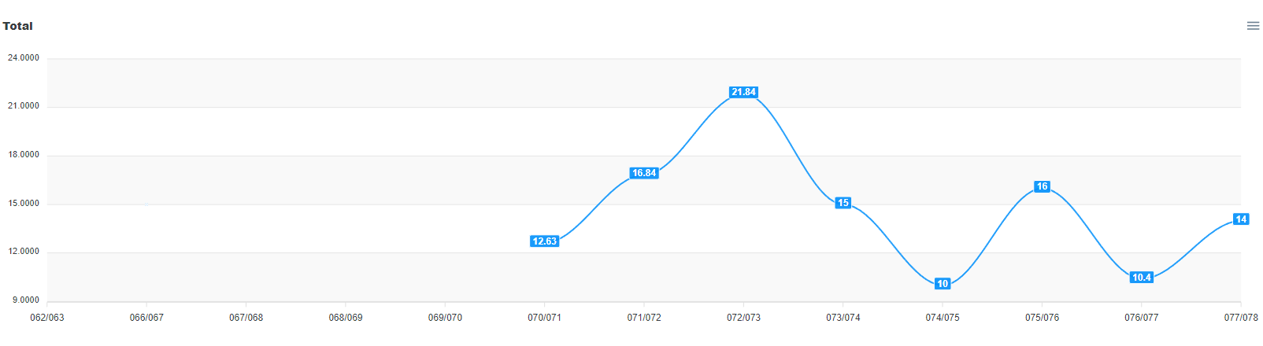Select the 070/071 axis category
This screenshot has height=346, width=1263.
(x=544, y=318)
